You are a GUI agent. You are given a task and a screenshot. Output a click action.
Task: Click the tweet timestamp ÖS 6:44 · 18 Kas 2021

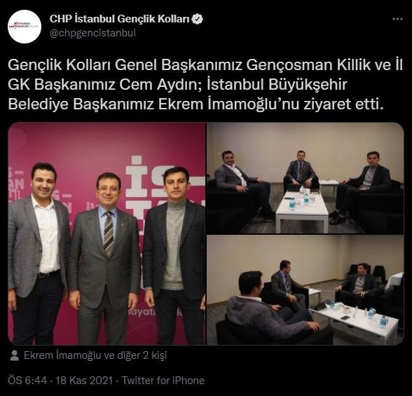click(x=60, y=381)
